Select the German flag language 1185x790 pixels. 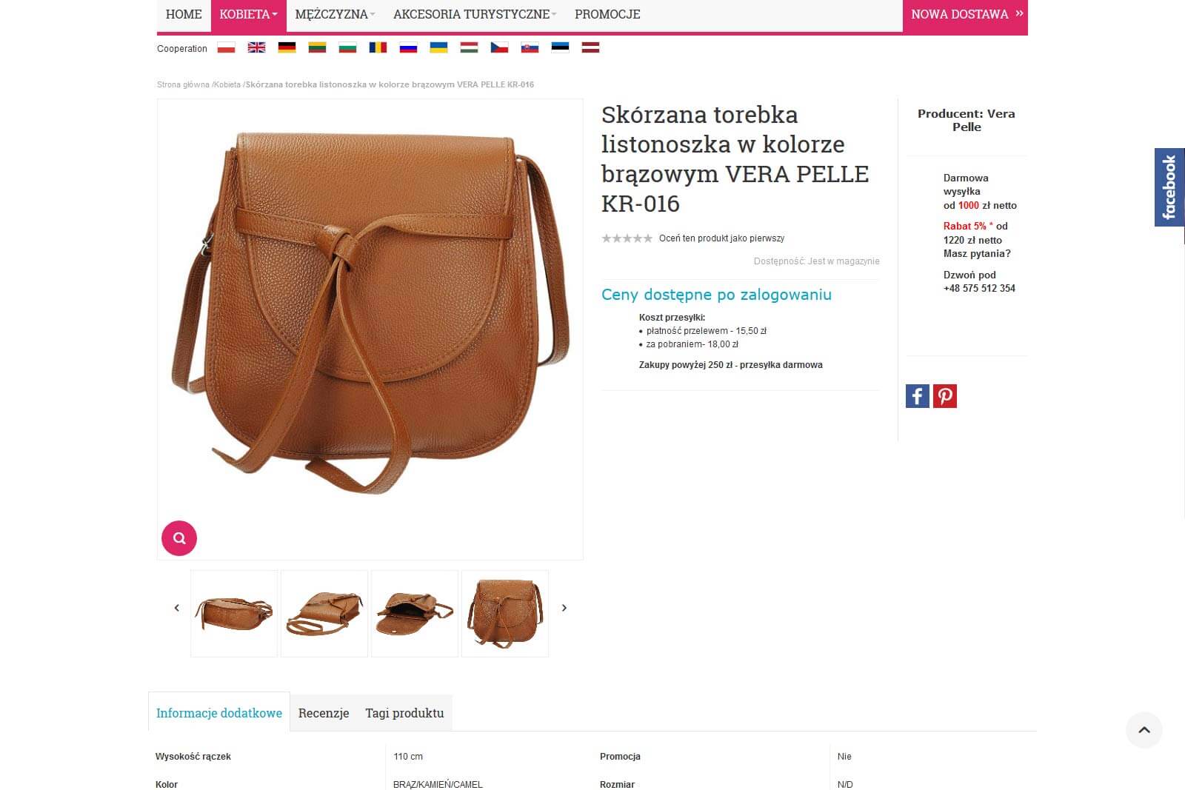[x=287, y=47]
